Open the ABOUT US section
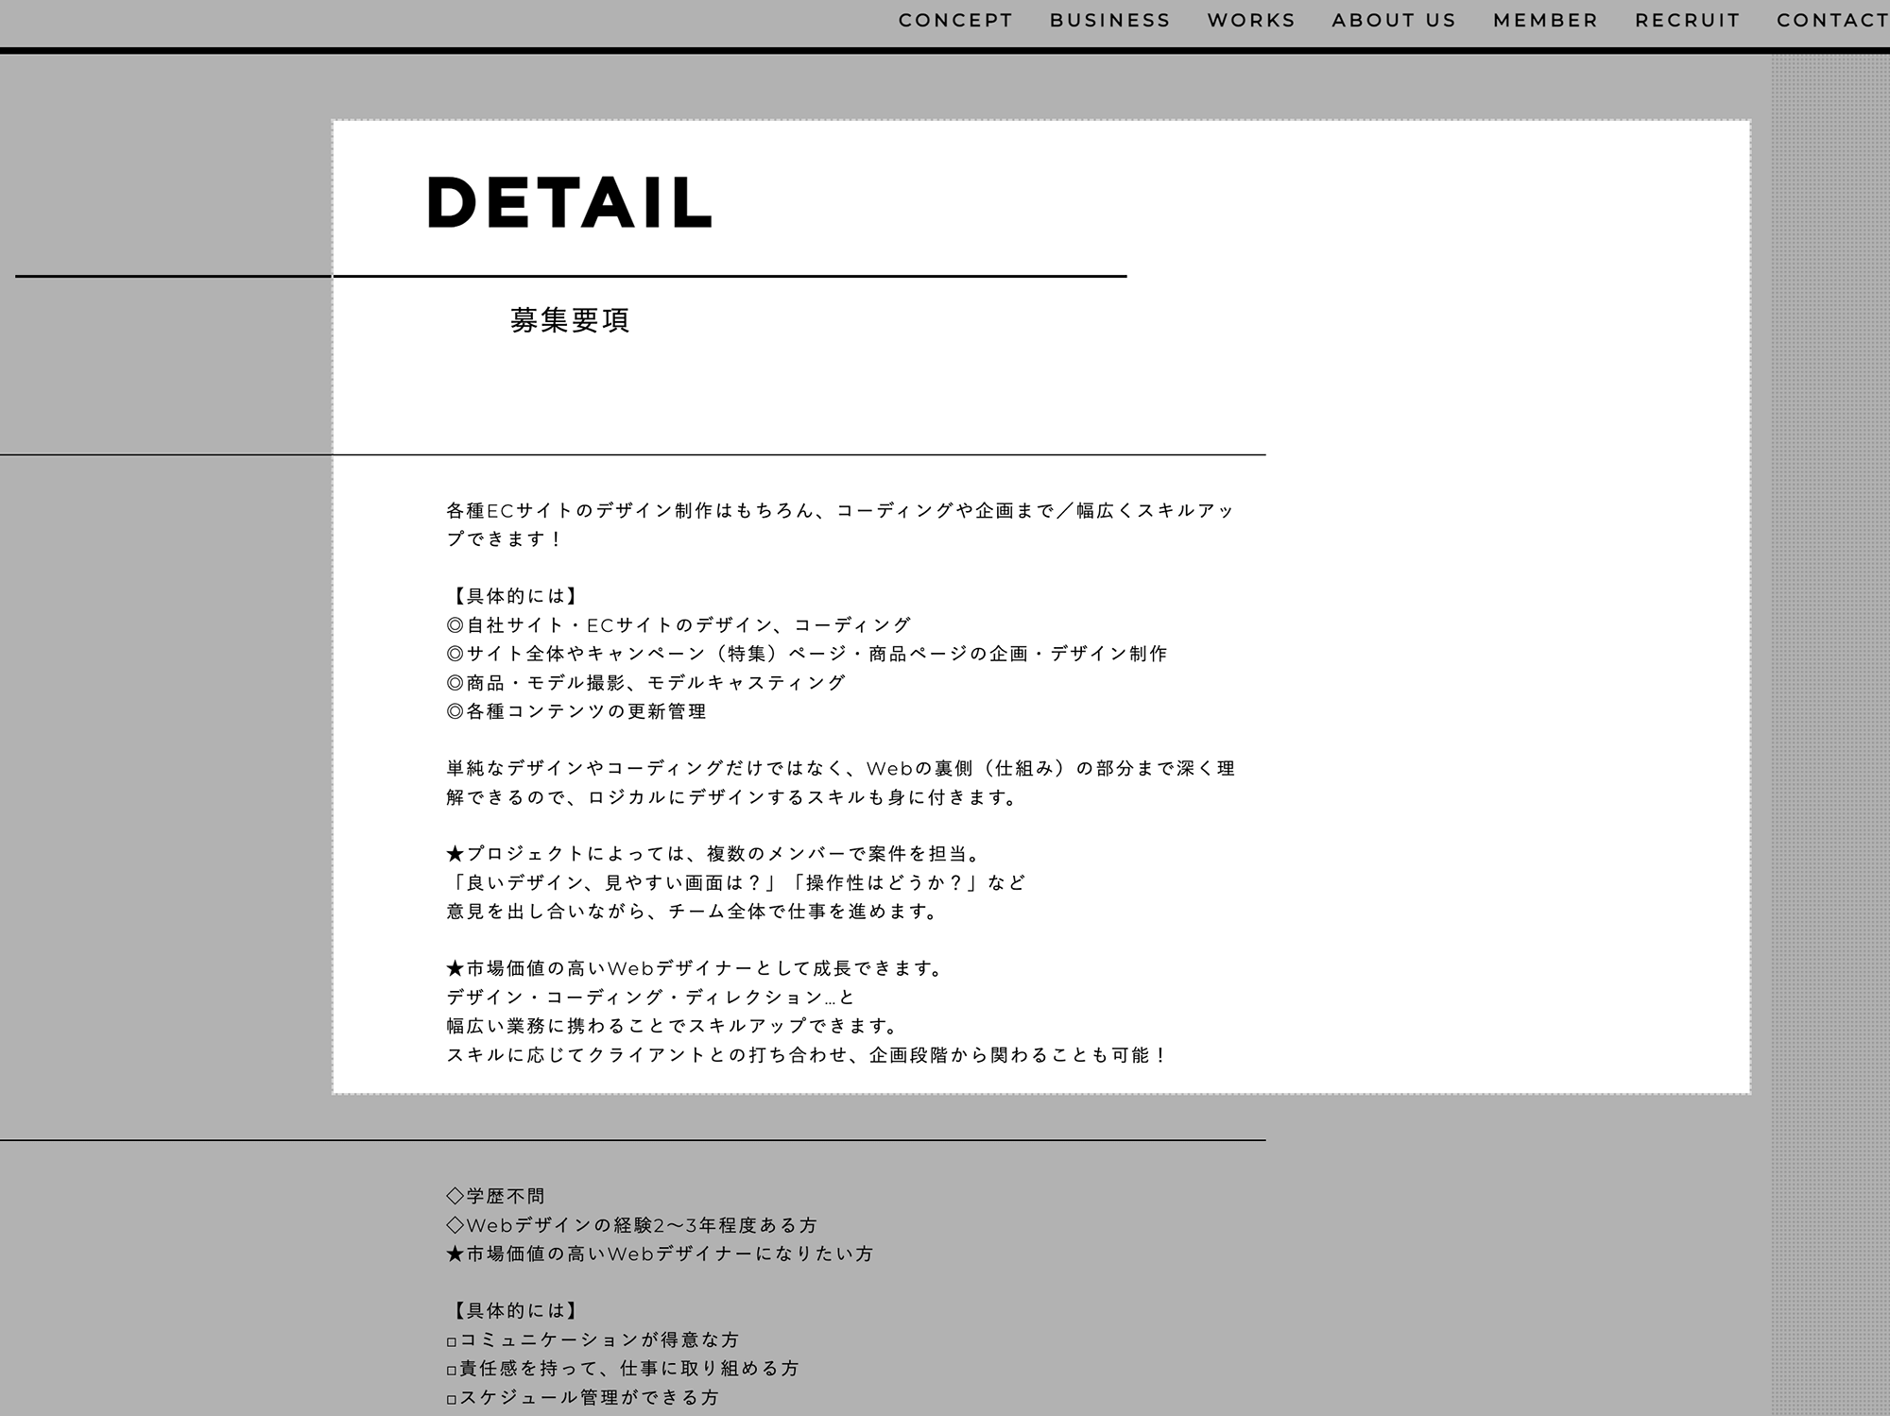 [x=1391, y=21]
